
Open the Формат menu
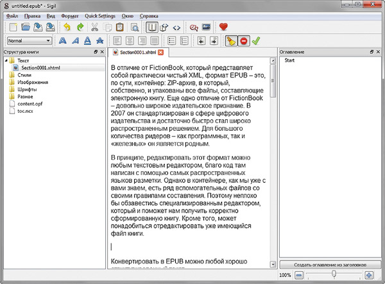pos(70,16)
